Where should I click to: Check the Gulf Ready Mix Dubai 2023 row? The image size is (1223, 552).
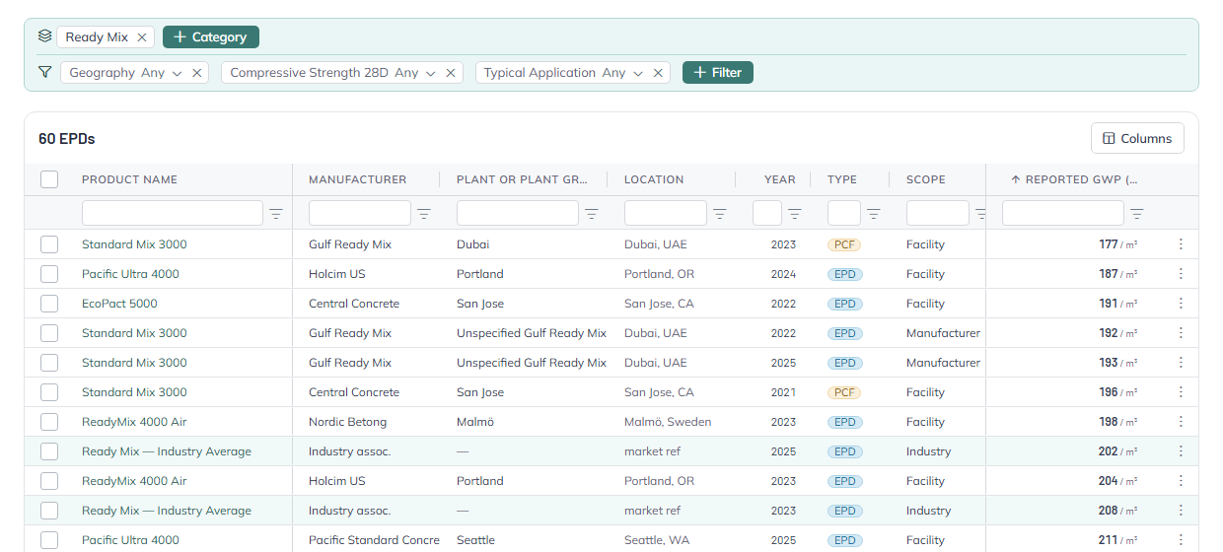coord(49,244)
